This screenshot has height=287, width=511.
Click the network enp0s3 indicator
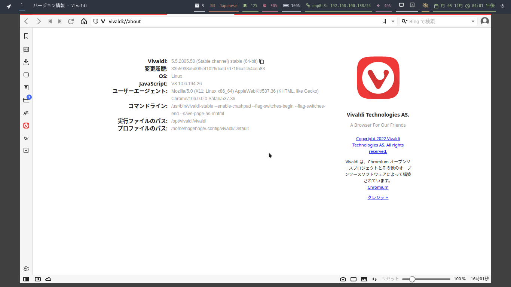(338, 6)
